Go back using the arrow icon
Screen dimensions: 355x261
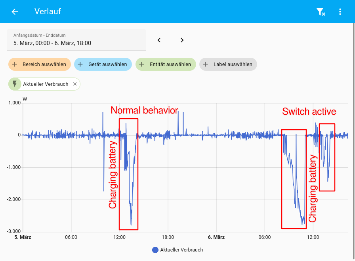click(x=15, y=11)
